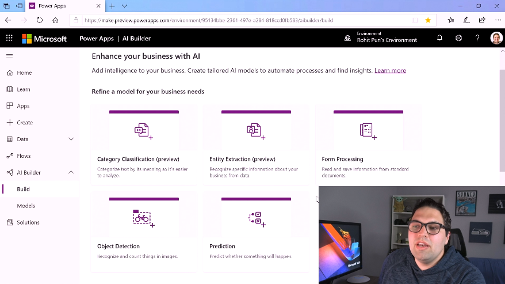Open the browser favorites hub
Viewport: 505px width, 284px height.
click(x=451, y=20)
